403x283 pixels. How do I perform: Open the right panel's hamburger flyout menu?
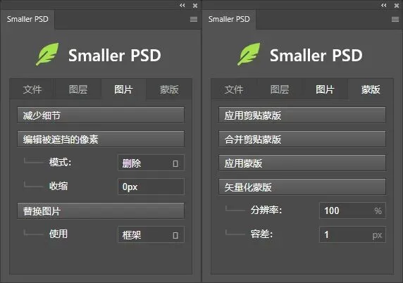click(x=395, y=19)
